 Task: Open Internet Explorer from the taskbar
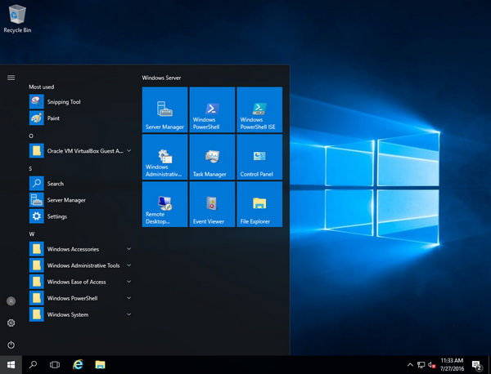pos(78,364)
